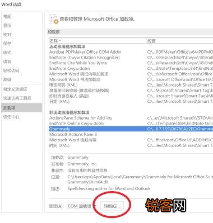Screen dimensions: 213x223
Task: Select the 电话号码 (XML) add-in
Action: [131, 85]
